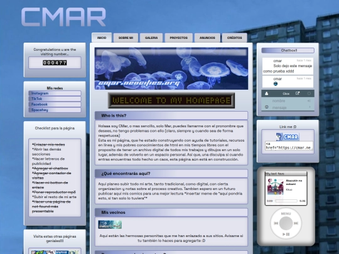Click the CMAR link-me button image
This screenshot has height=254, width=339.
pyautogui.click(x=288, y=137)
